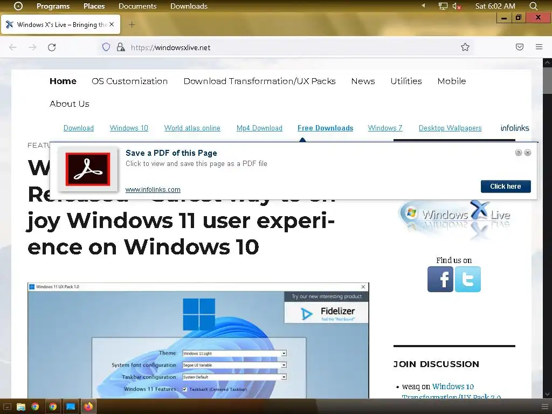Open Download Transformation/UX Packs nav item
Viewport: 552px width, 414px height.
pos(259,81)
